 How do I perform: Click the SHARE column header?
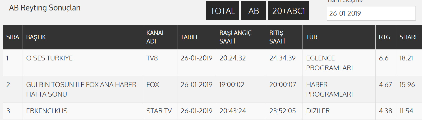click(x=409, y=37)
